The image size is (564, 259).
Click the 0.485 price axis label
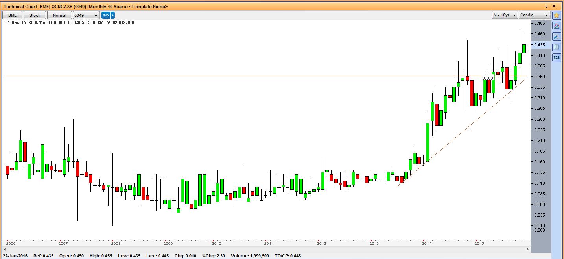539,23
